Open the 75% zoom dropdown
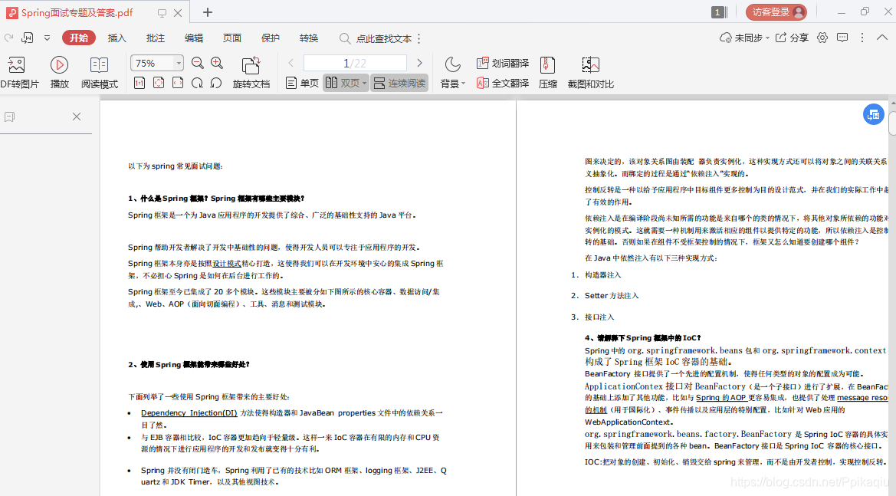This screenshot has width=896, height=496. click(x=179, y=63)
